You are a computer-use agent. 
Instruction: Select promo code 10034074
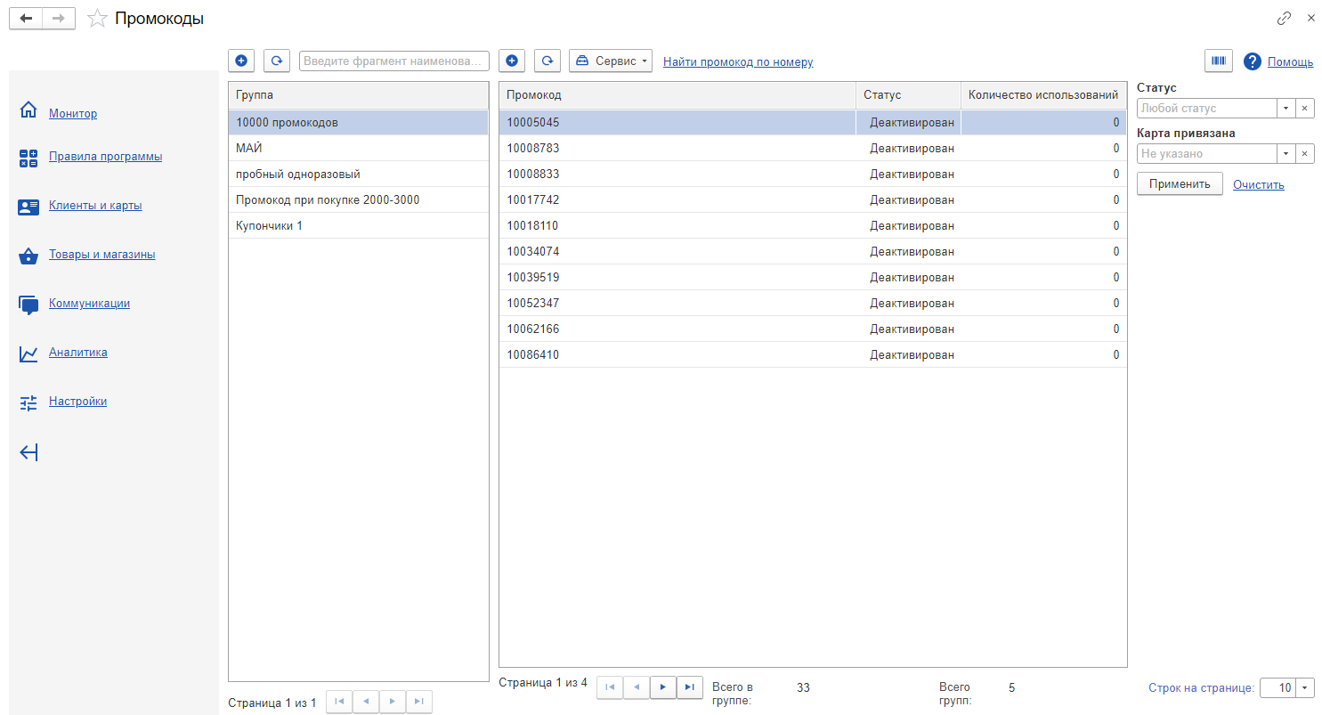pyautogui.click(x=813, y=251)
